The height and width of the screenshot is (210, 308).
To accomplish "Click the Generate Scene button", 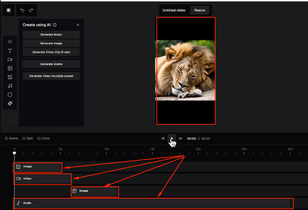I will [x=51, y=64].
